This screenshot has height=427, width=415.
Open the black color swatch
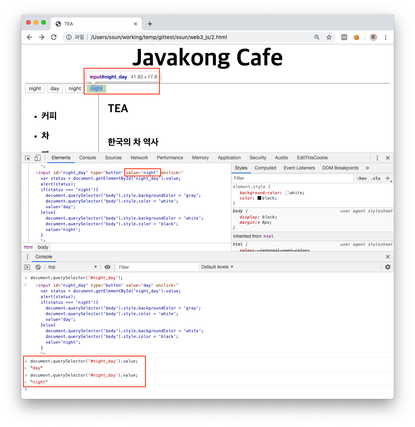point(259,198)
